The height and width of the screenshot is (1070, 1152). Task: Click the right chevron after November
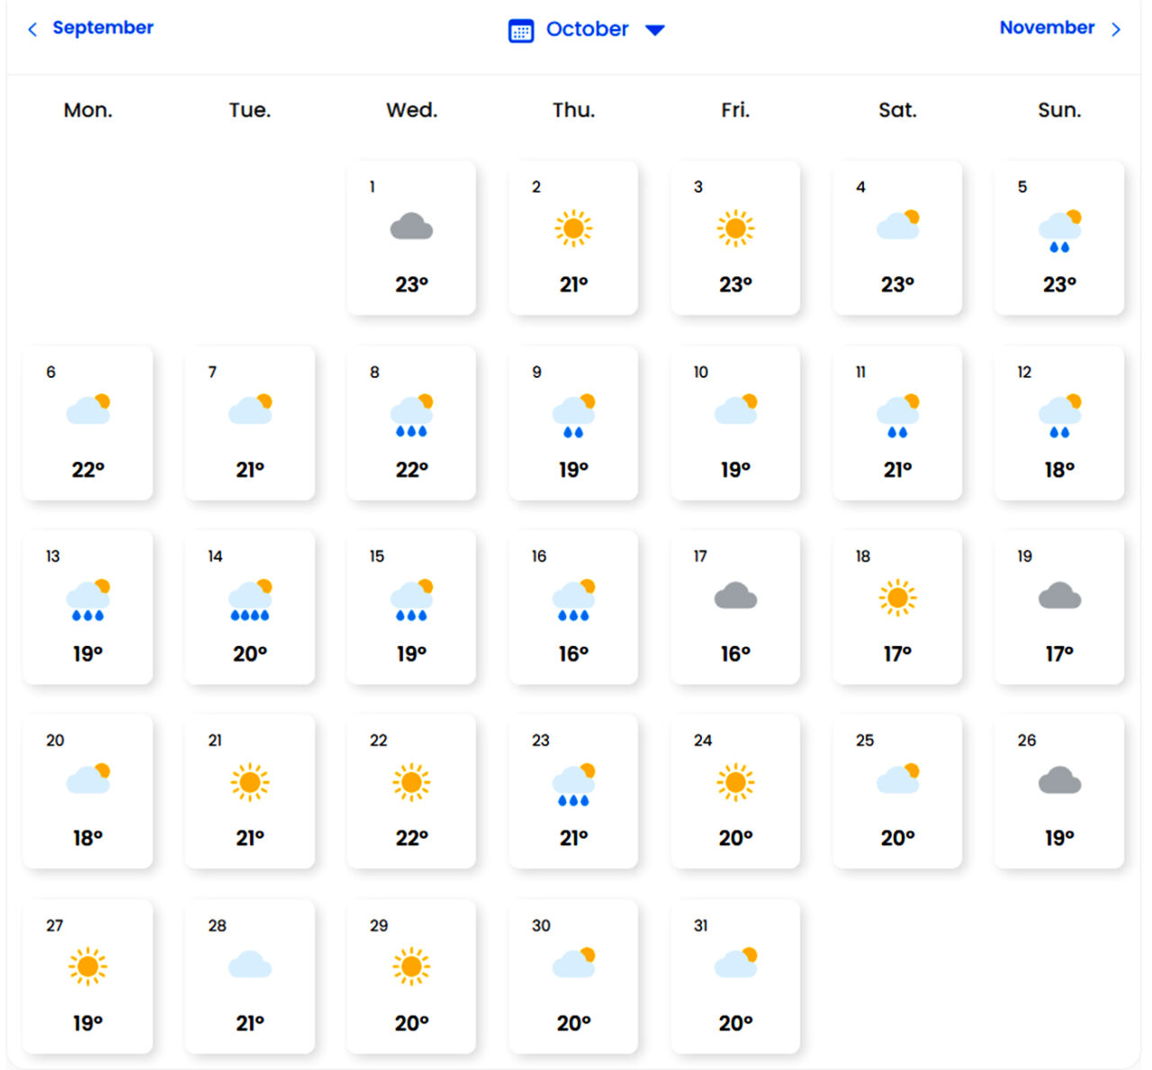coord(1116,30)
